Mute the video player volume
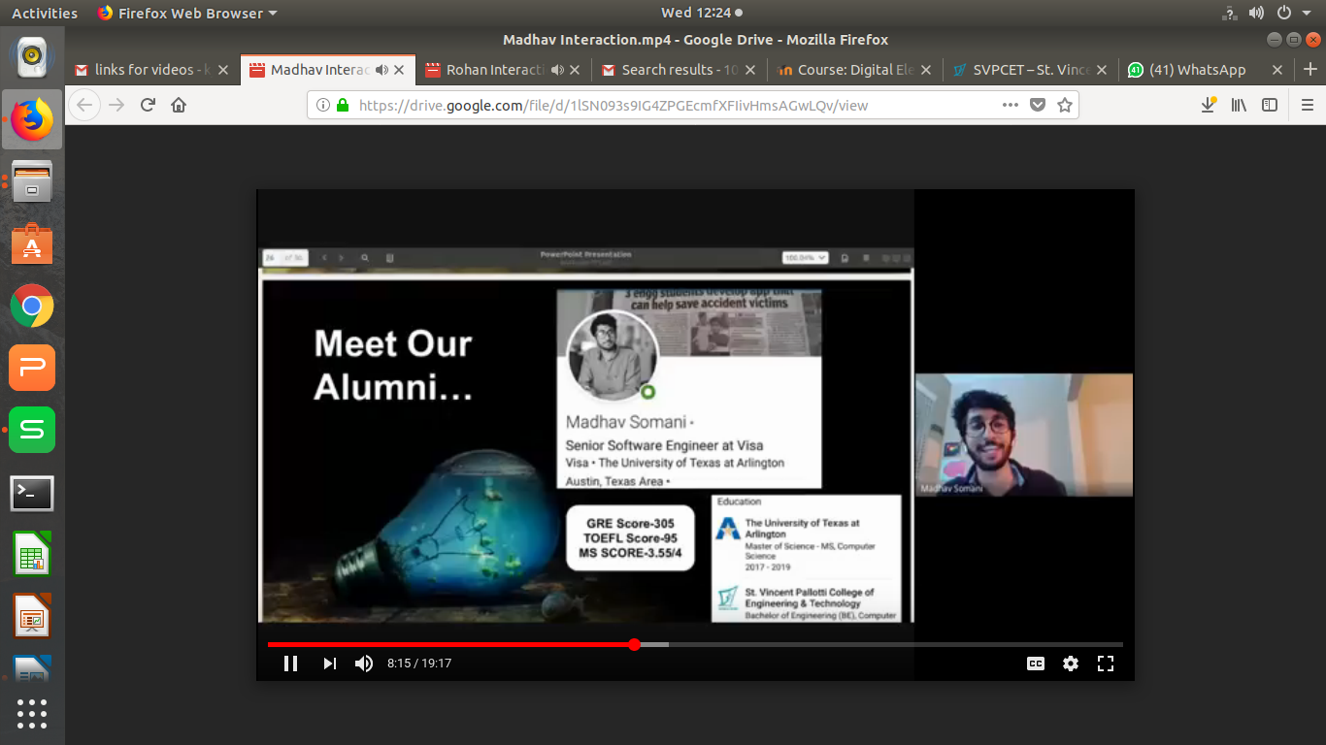This screenshot has height=745, width=1326. coord(364,664)
